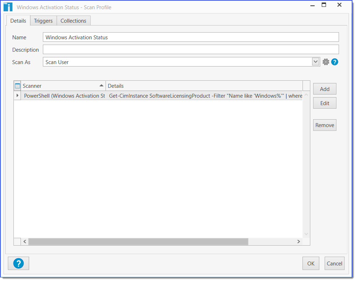Image resolution: width=356 pixels, height=281 pixels.
Task: Select the Scan User combo box
Action: (181, 62)
